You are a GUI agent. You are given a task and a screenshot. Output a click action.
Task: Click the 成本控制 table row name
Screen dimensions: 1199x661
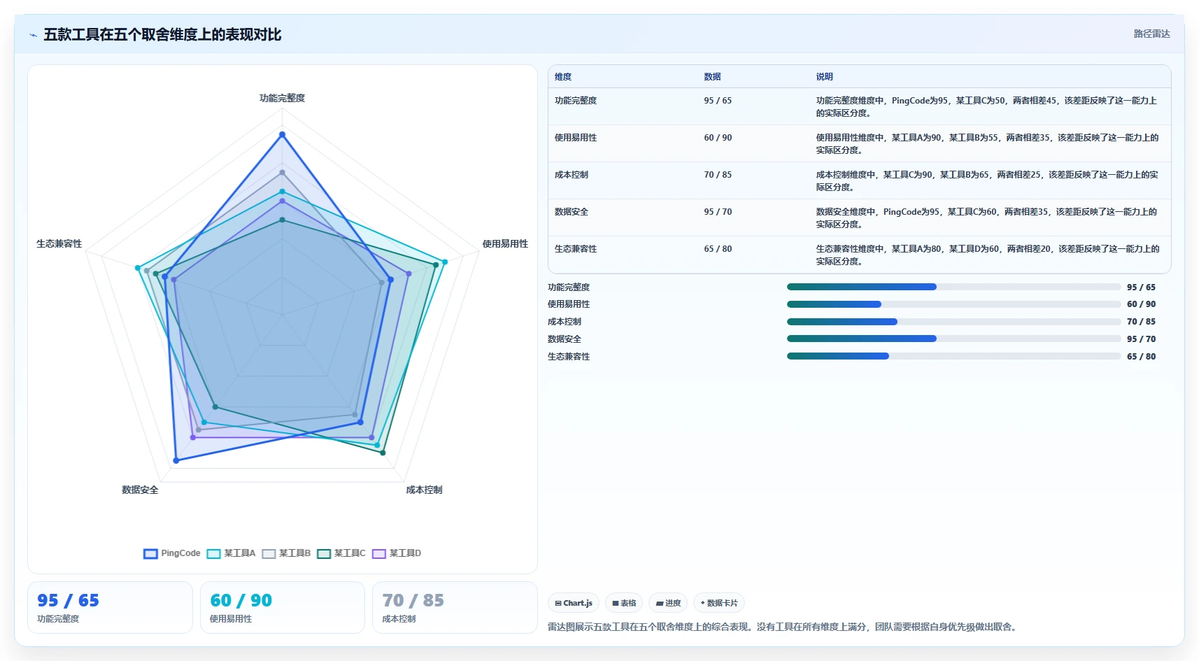coord(572,175)
